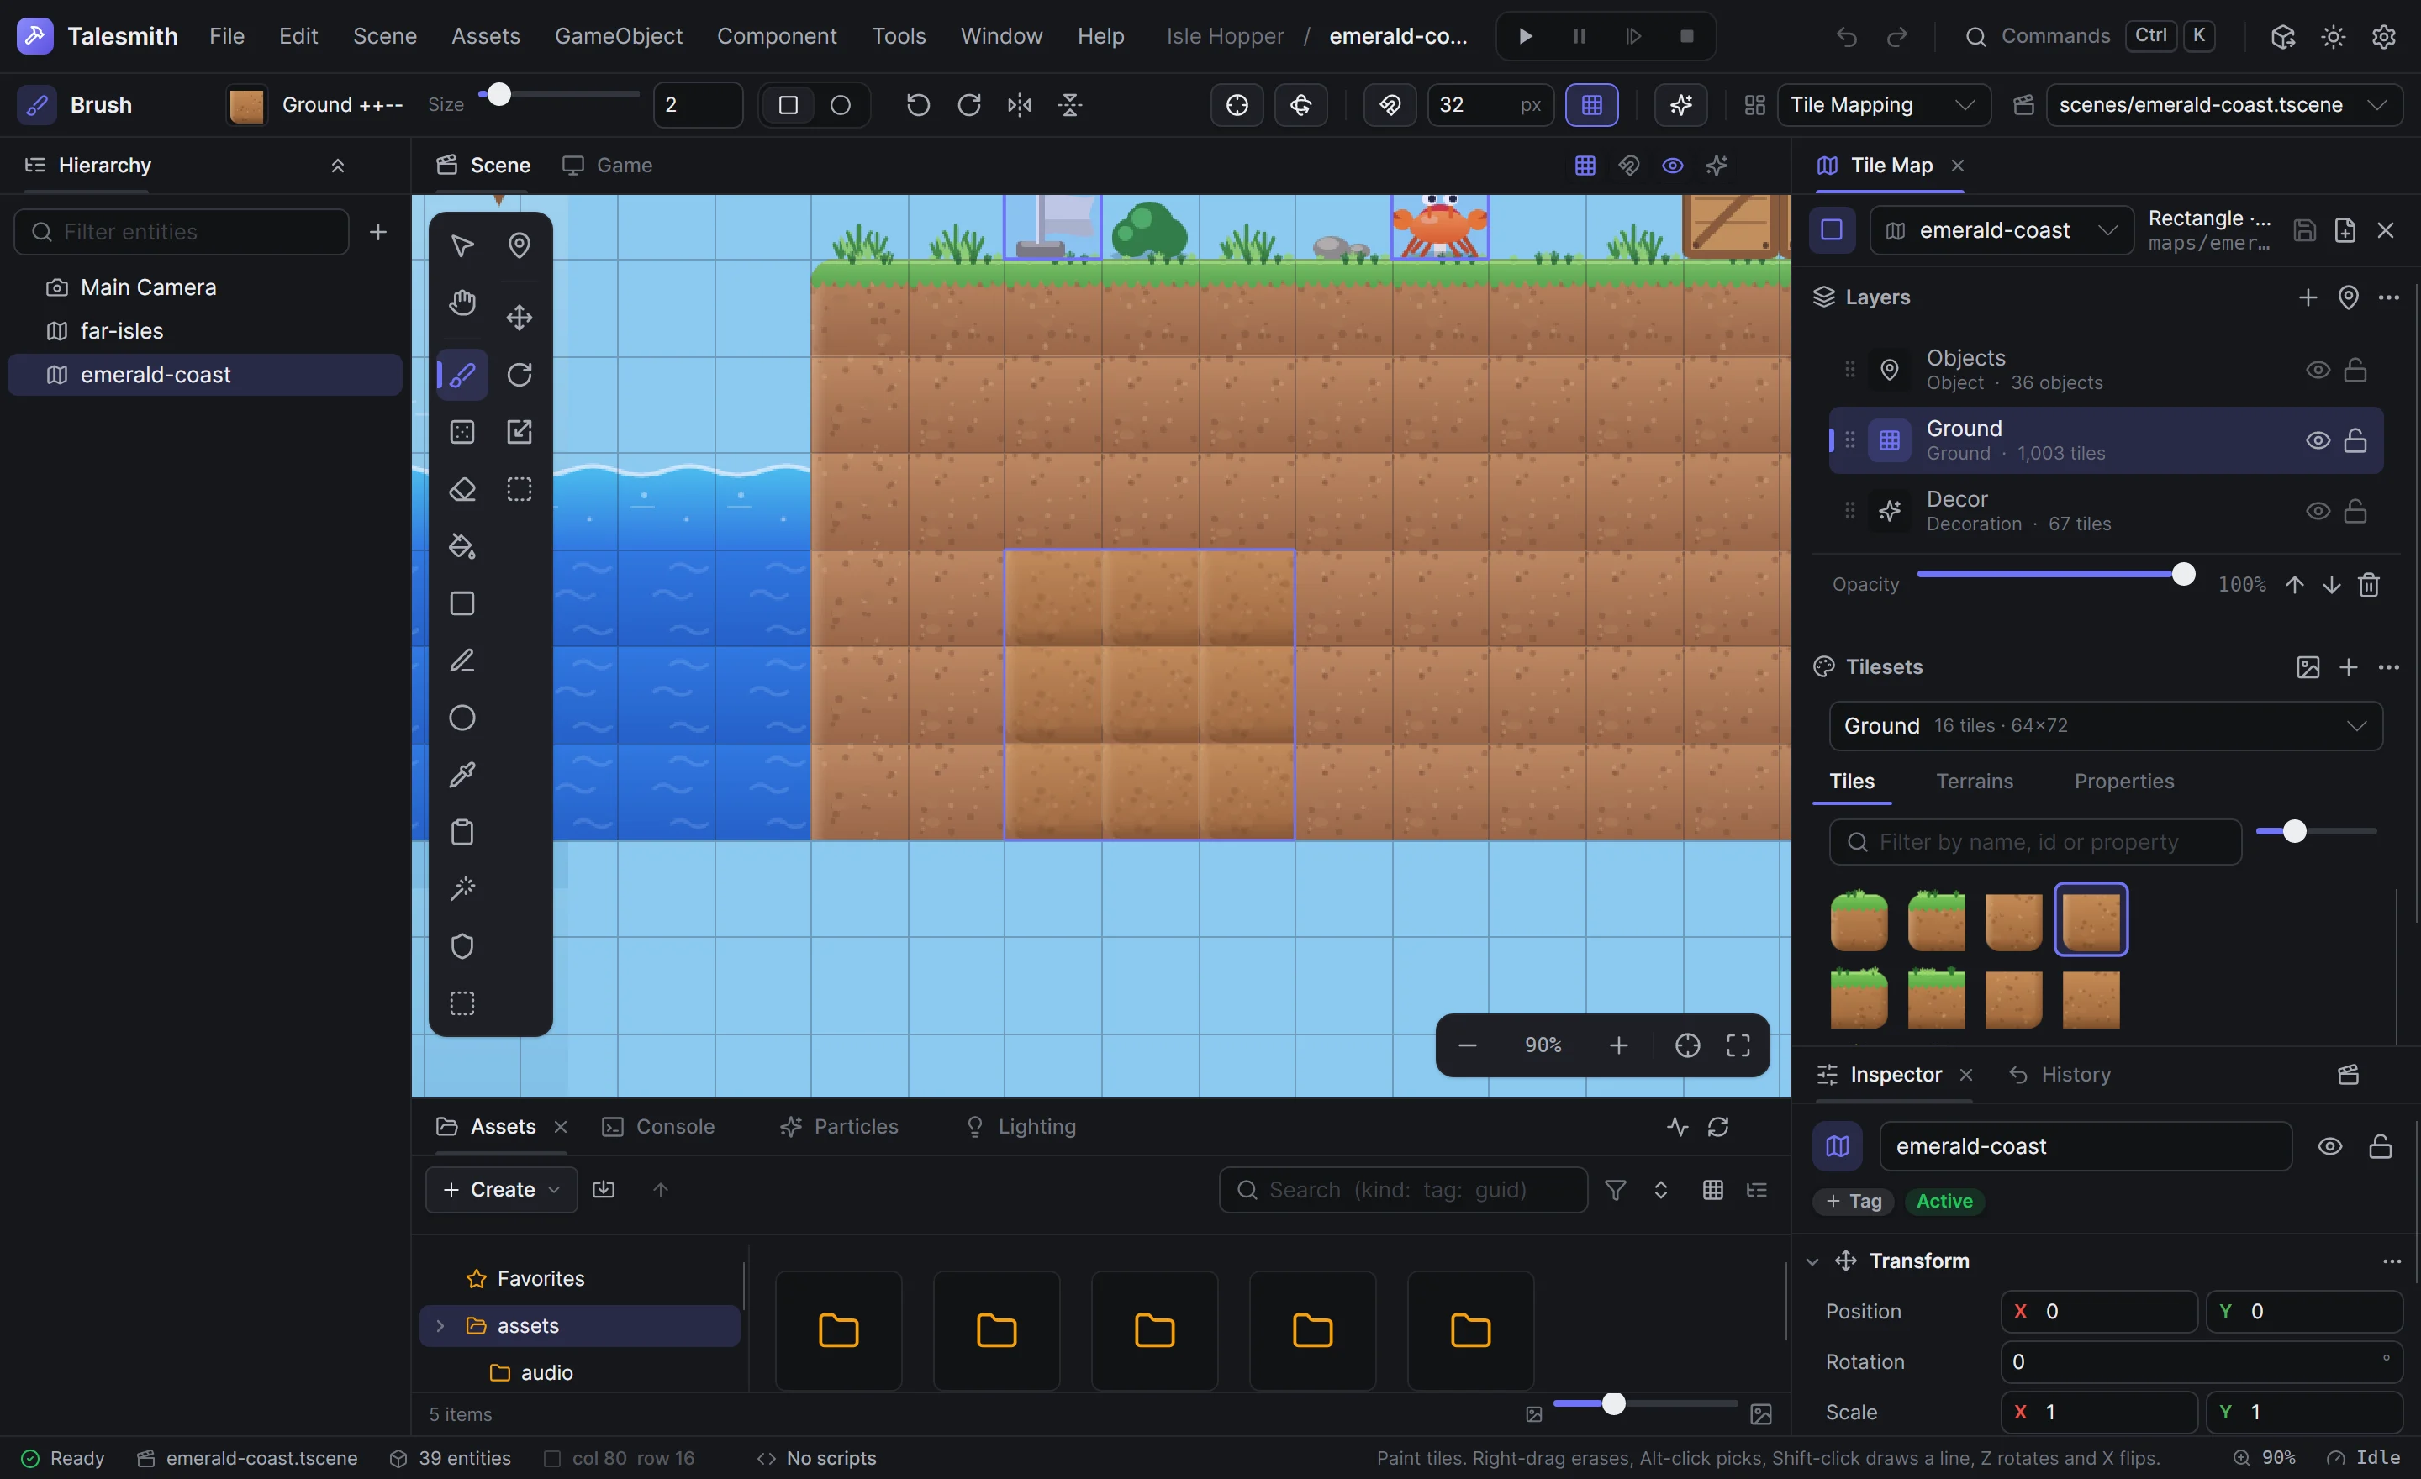Toggle emerald-coast visibility in Inspector
The image size is (2421, 1479).
point(2329,1146)
